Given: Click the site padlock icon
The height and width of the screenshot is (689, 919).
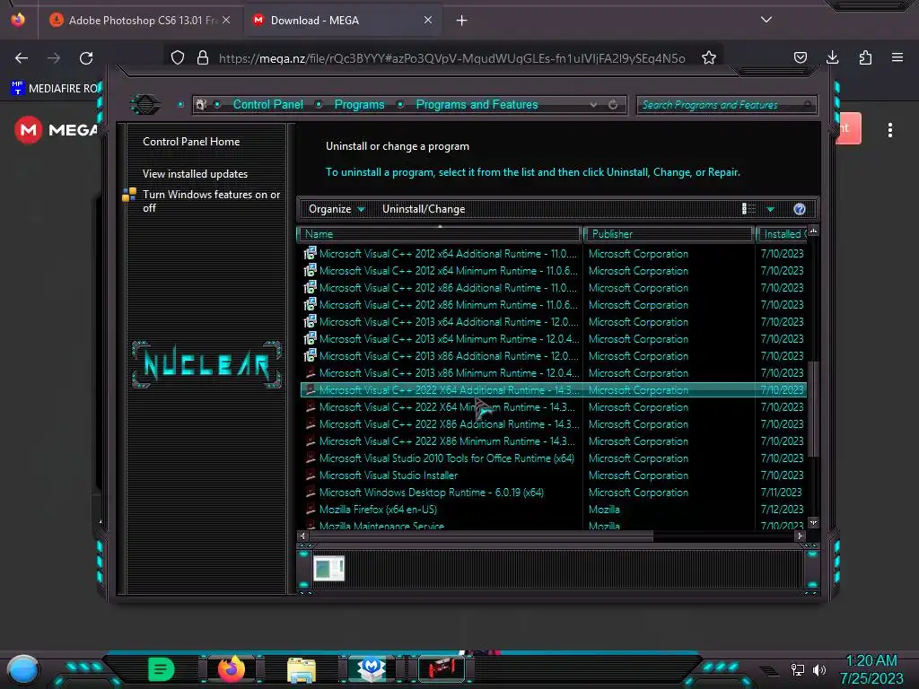Looking at the screenshot, I should point(203,57).
